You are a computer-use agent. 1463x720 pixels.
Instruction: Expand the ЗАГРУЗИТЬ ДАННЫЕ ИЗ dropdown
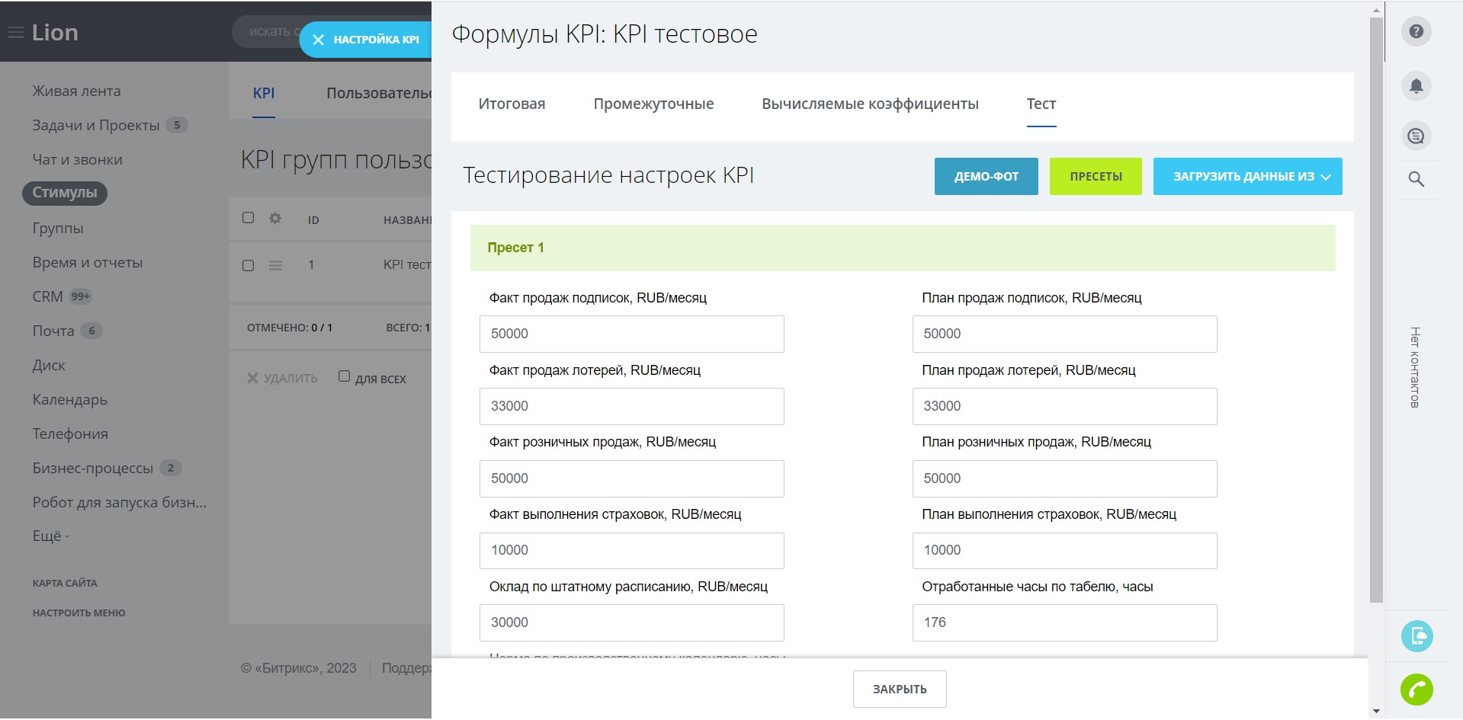tap(1247, 177)
